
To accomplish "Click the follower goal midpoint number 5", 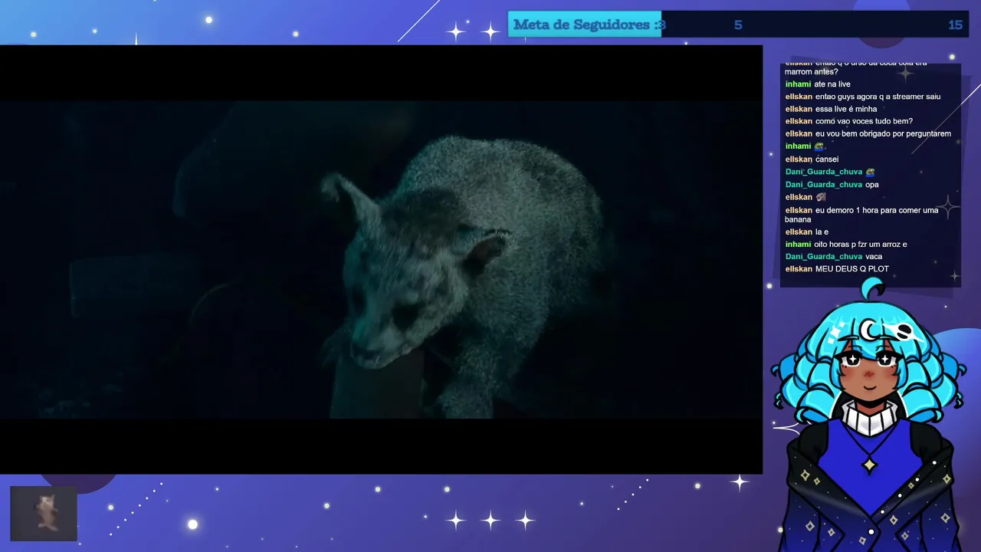I will coord(738,25).
